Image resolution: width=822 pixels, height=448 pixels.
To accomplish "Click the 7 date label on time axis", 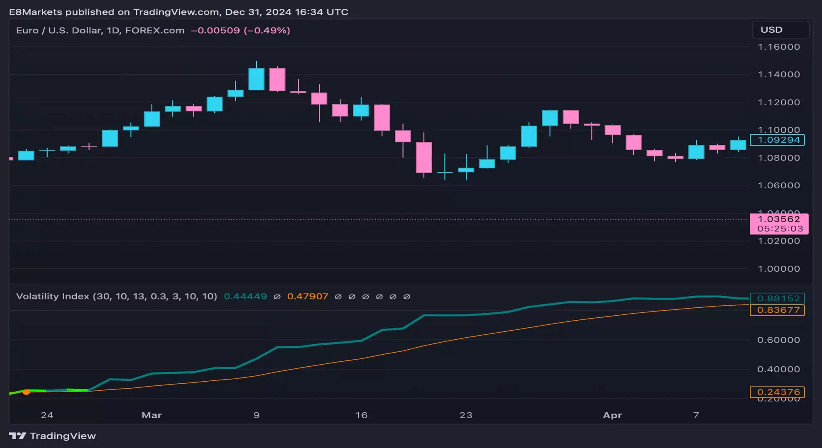I will tap(696, 415).
